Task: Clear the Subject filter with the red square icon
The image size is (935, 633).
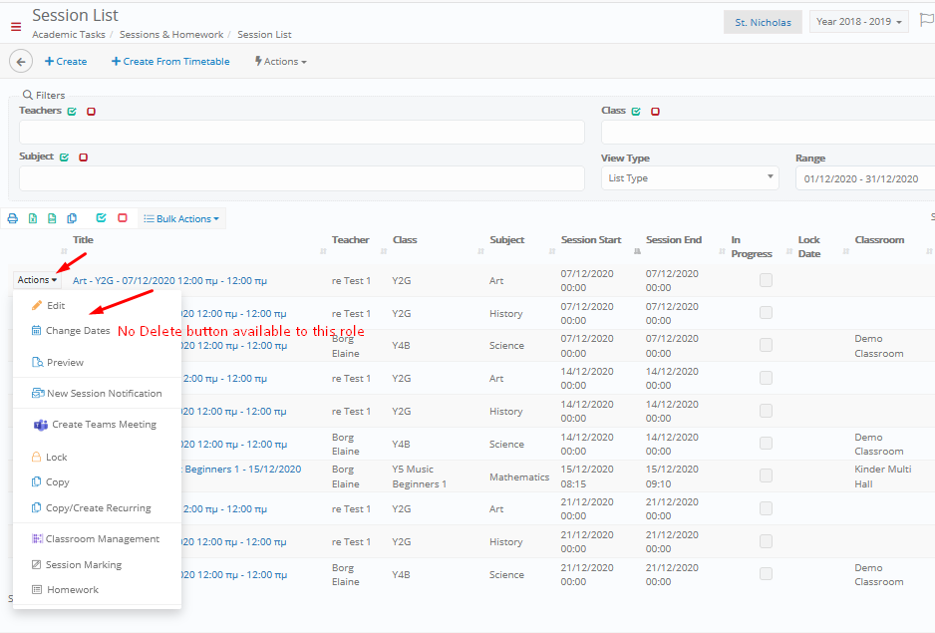Action: [84, 157]
